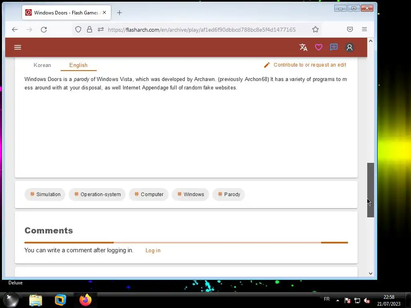Screen dimensions: 411x308
Task: Open network status tray icon
Action: pos(357,300)
